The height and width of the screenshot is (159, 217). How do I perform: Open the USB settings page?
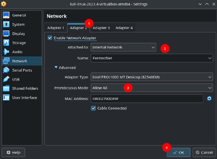tap(22, 79)
